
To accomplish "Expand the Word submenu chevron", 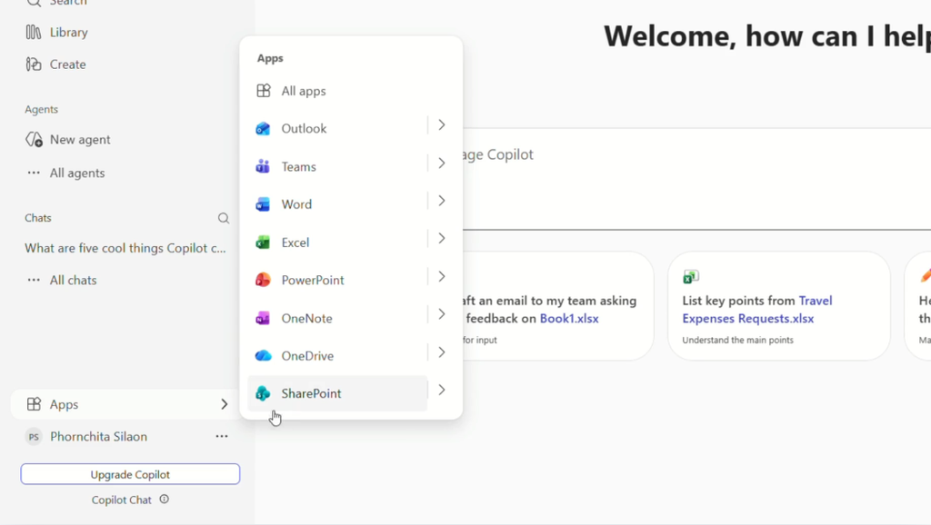I will tap(442, 201).
